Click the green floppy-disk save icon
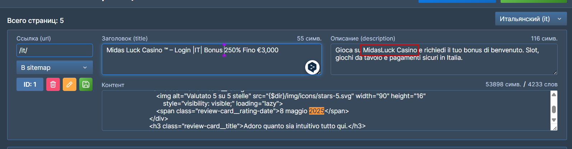Viewport: 572px width, 149px height. [x=86, y=85]
